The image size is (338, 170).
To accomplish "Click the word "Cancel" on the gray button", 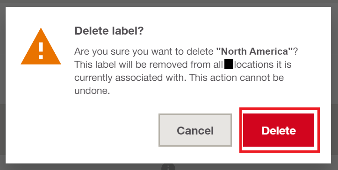I will coord(195,131).
